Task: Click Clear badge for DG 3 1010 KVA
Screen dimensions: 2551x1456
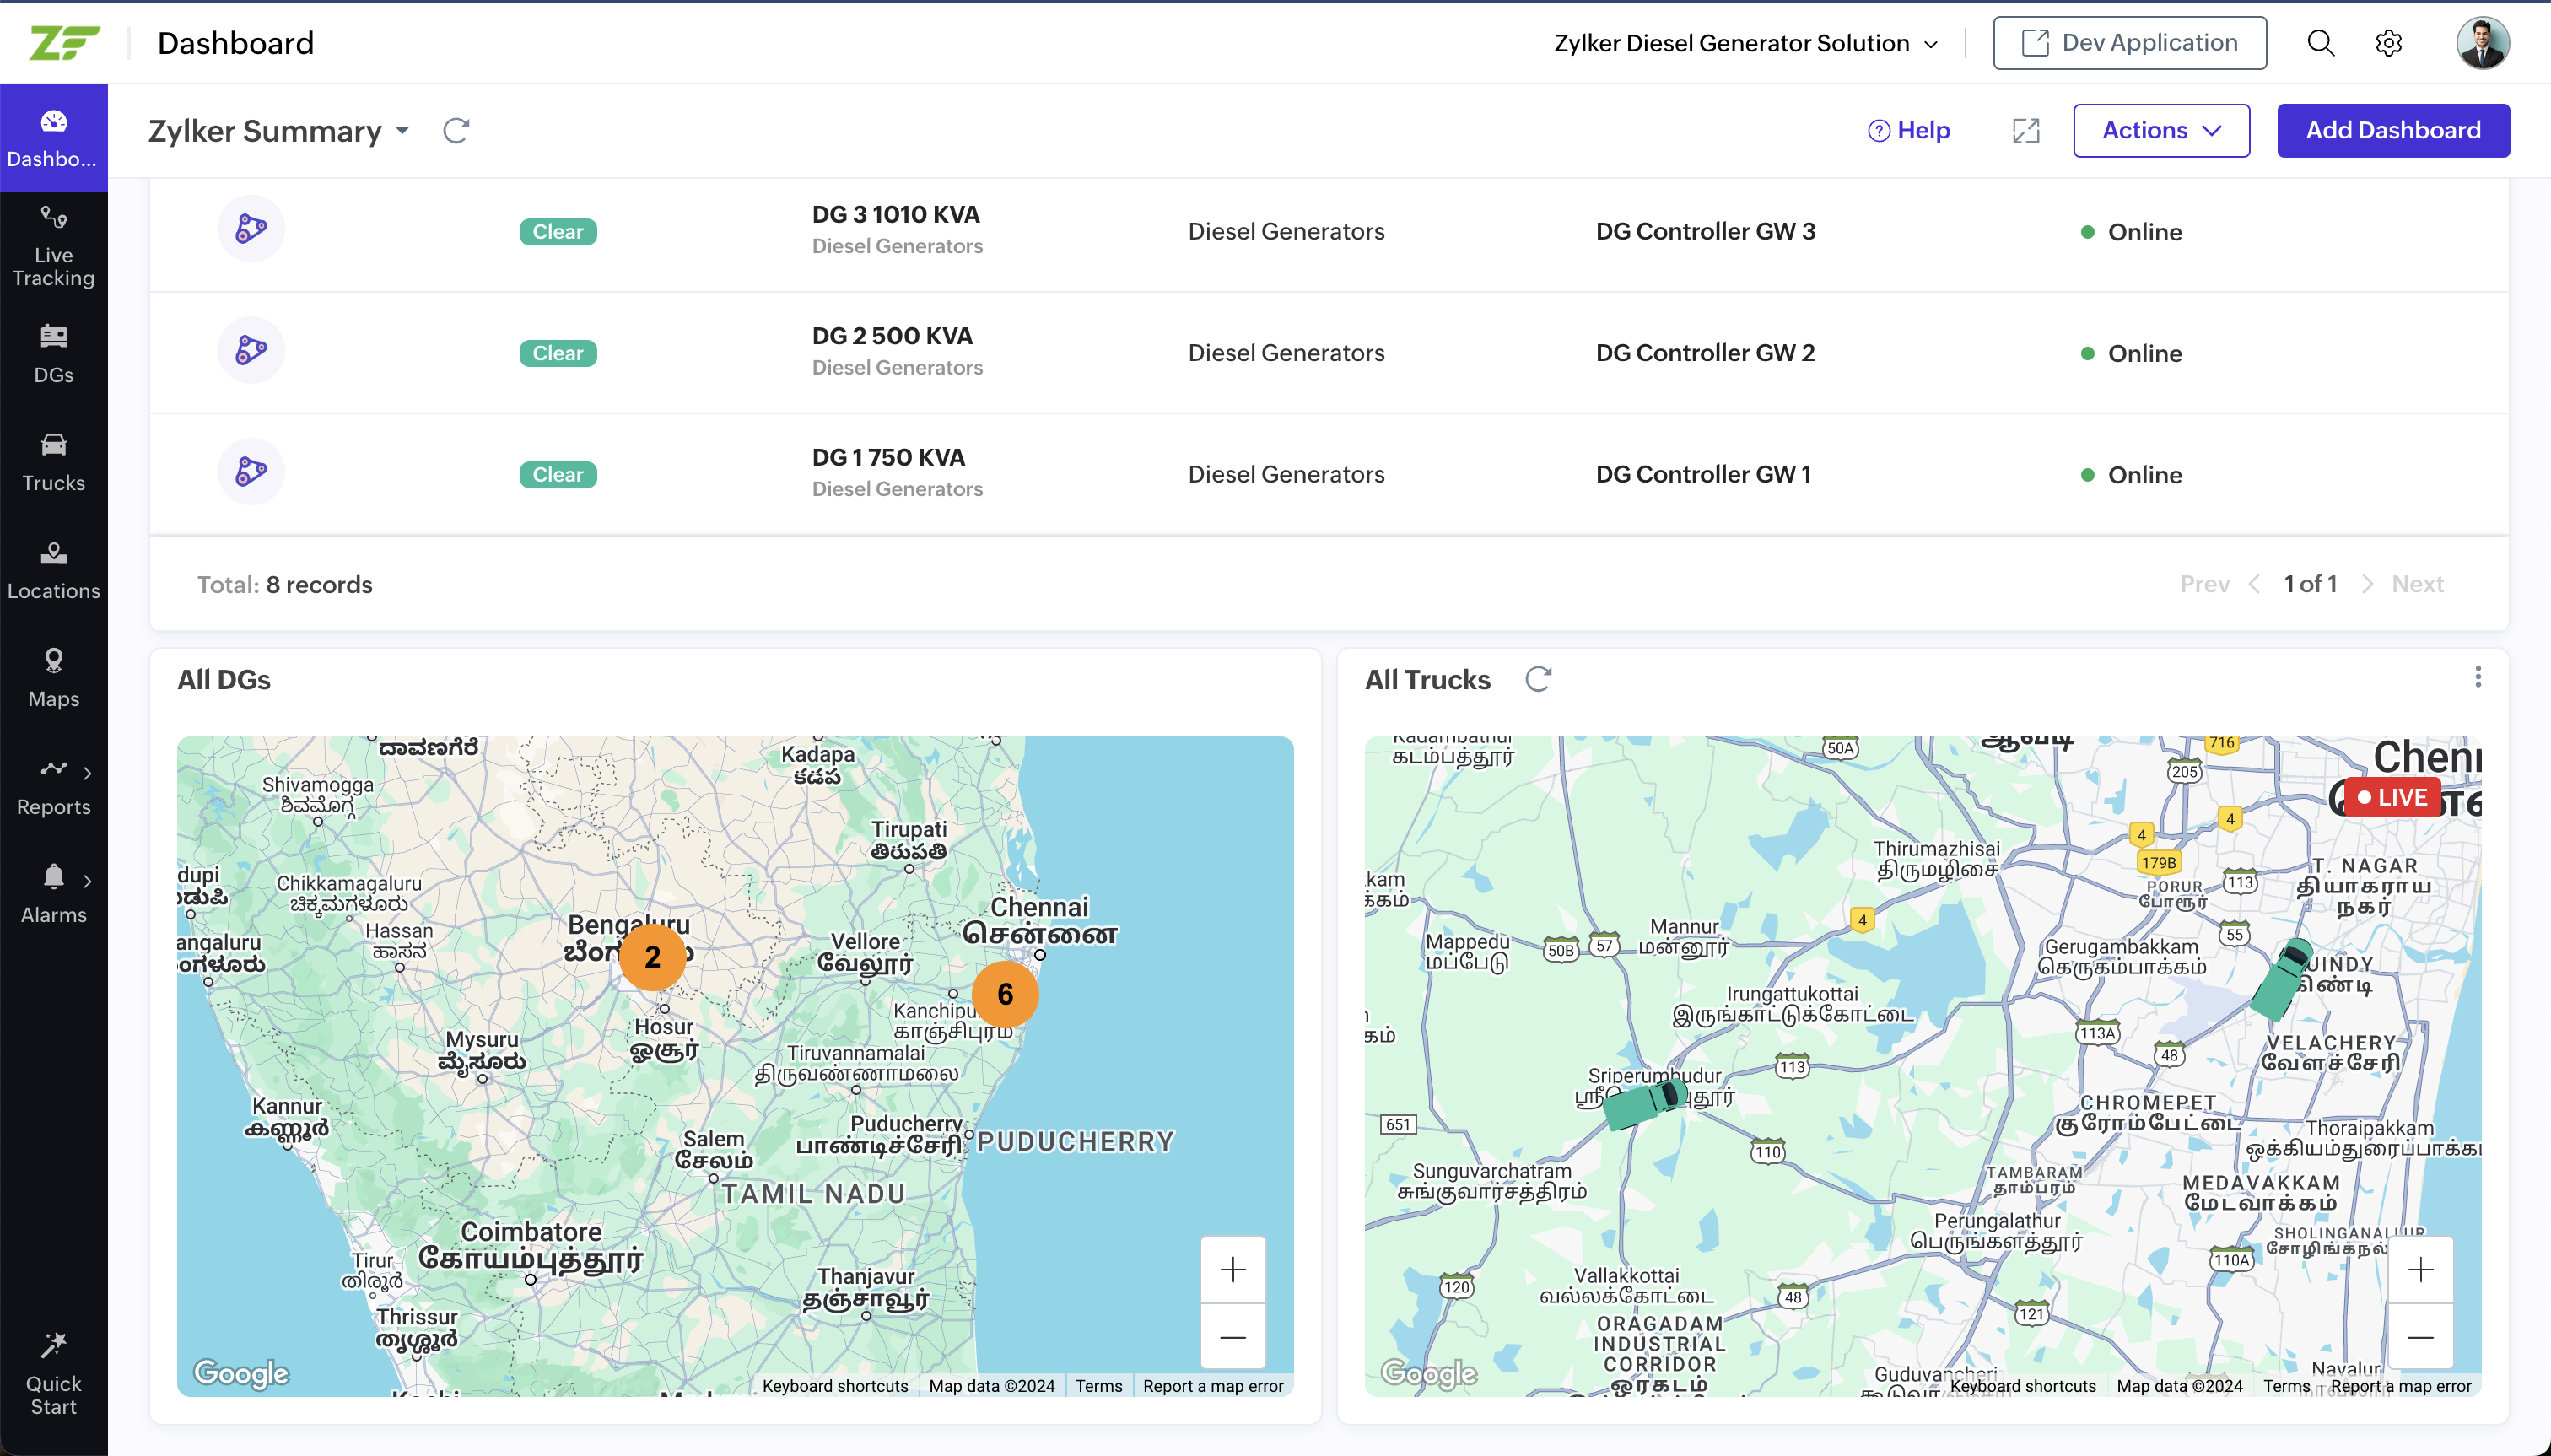Action: 558,232
